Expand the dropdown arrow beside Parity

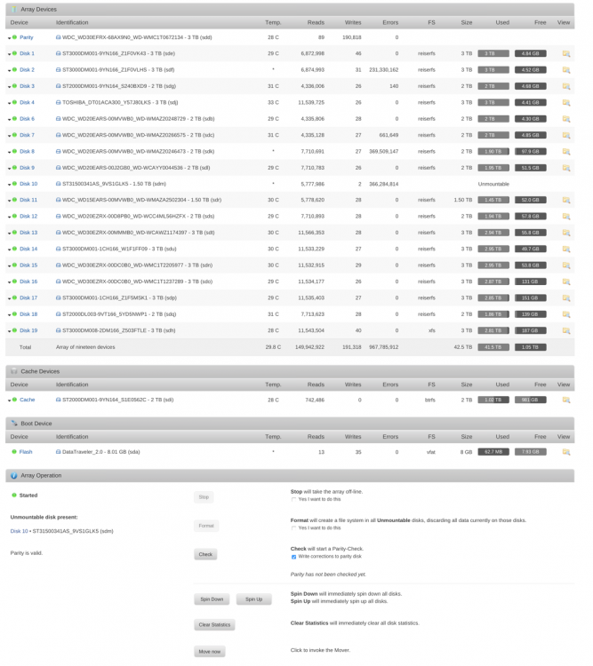(x=10, y=38)
